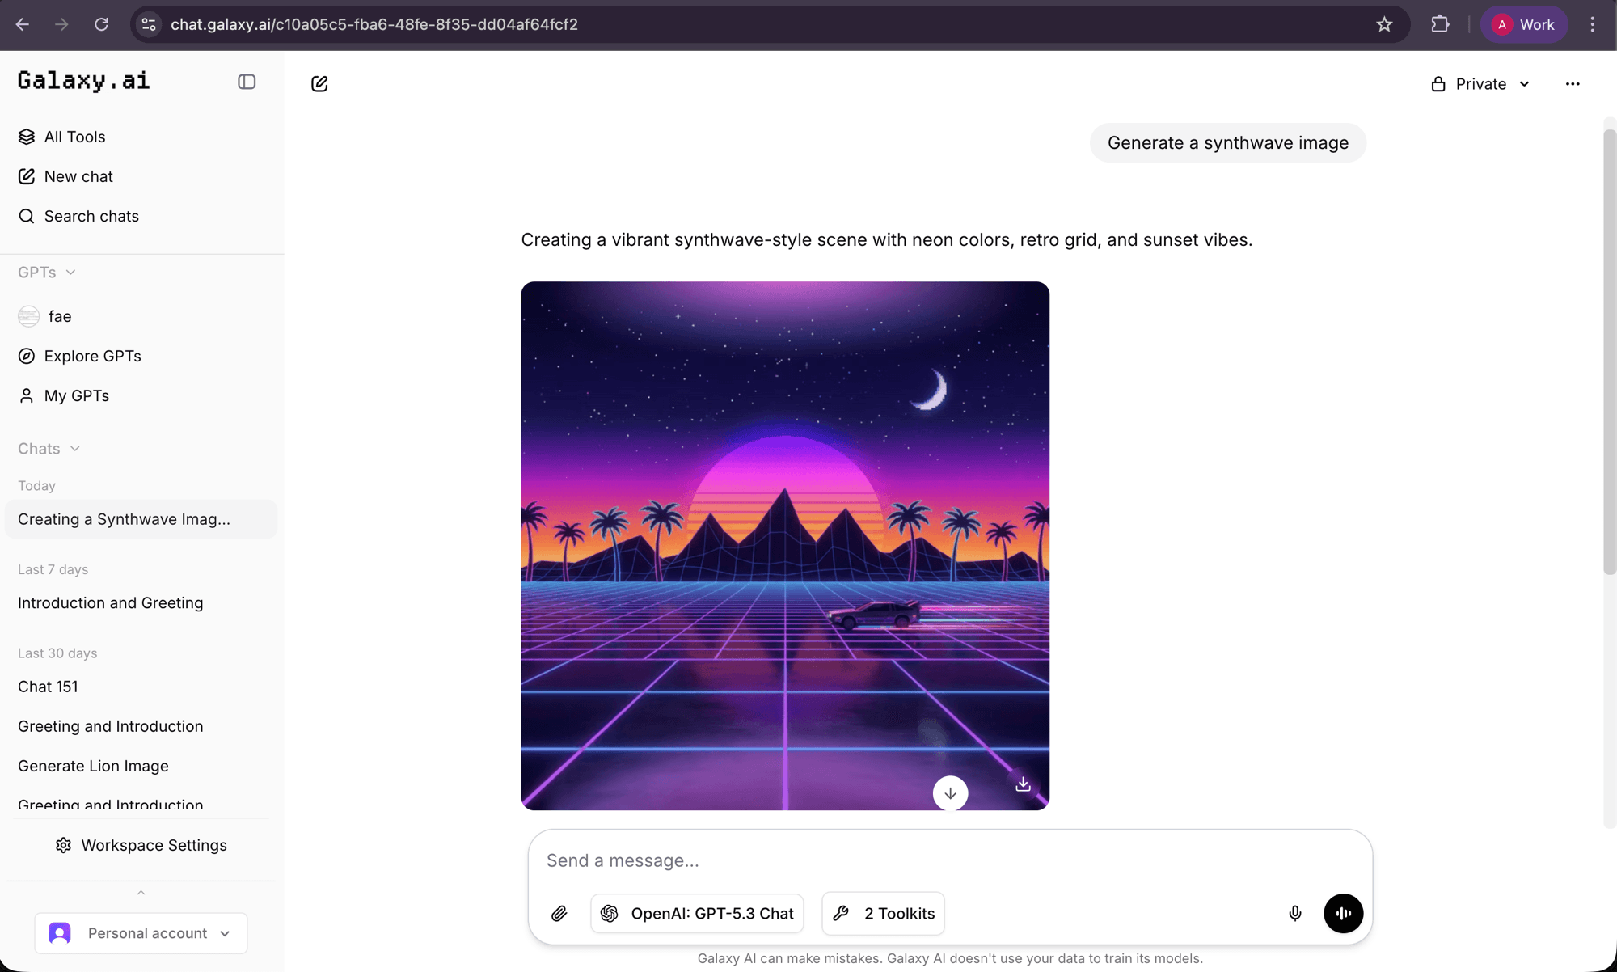Open All Tools from the sidebar
The image size is (1617, 972).
click(74, 137)
